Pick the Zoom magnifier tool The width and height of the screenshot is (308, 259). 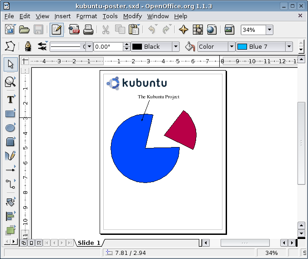click(10, 81)
